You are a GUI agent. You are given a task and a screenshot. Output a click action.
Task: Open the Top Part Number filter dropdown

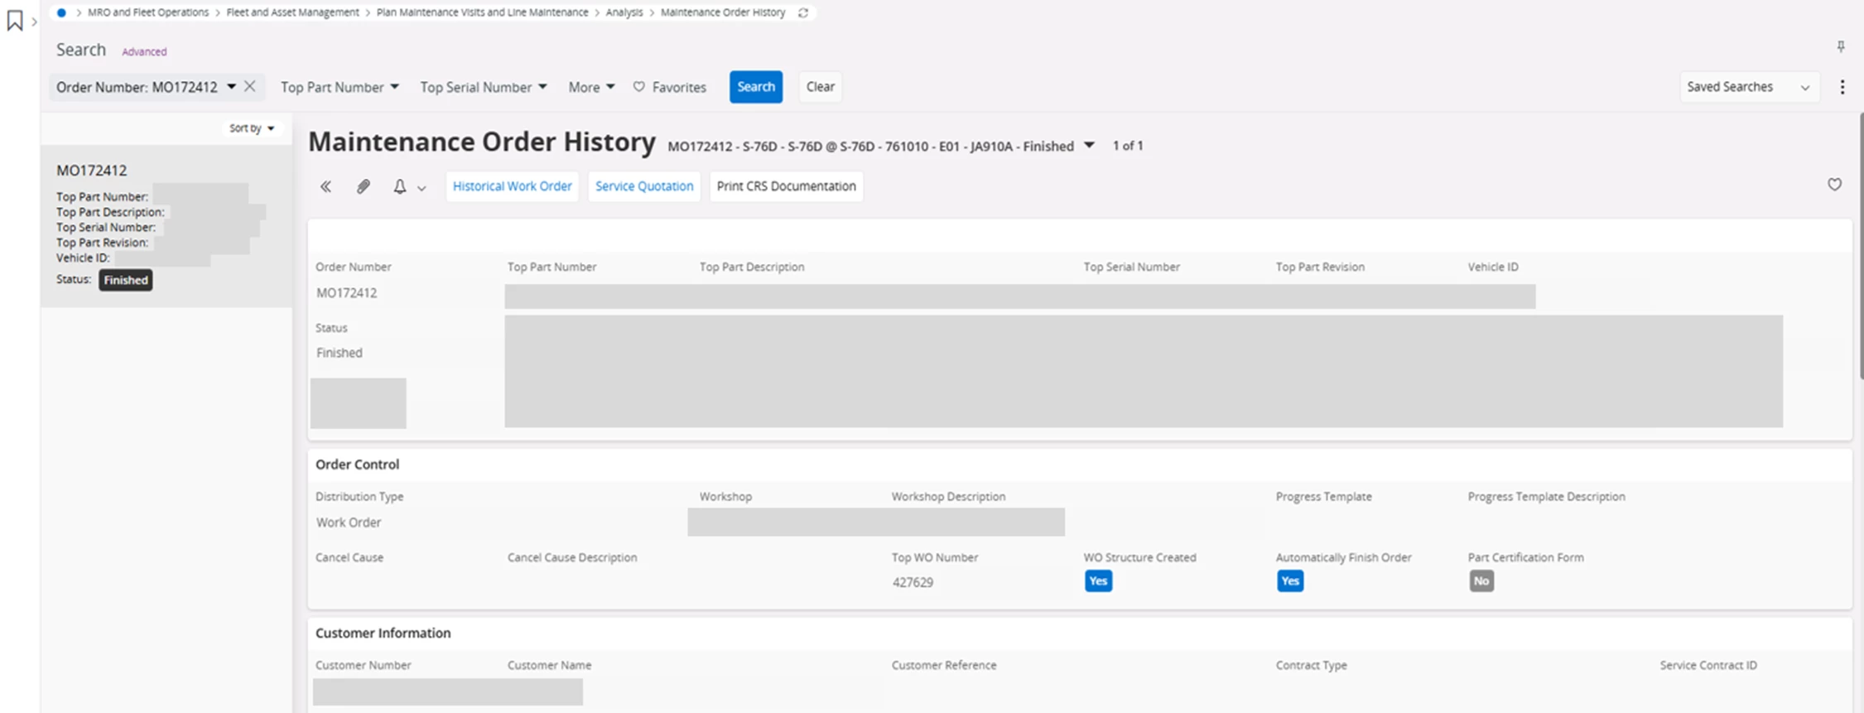pos(340,87)
